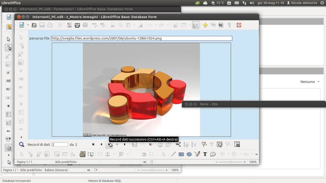Click the zoom slider in z_Mostra immagini status bar
The height and width of the screenshot is (183, 326).
coord(230,162)
